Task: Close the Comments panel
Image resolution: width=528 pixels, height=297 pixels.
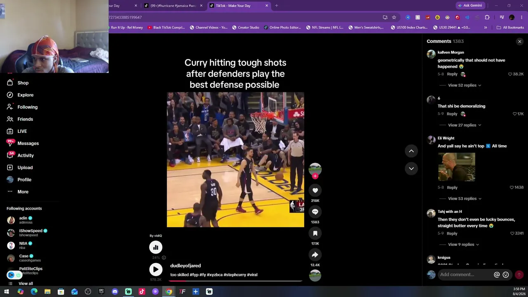Action: pyautogui.click(x=520, y=42)
